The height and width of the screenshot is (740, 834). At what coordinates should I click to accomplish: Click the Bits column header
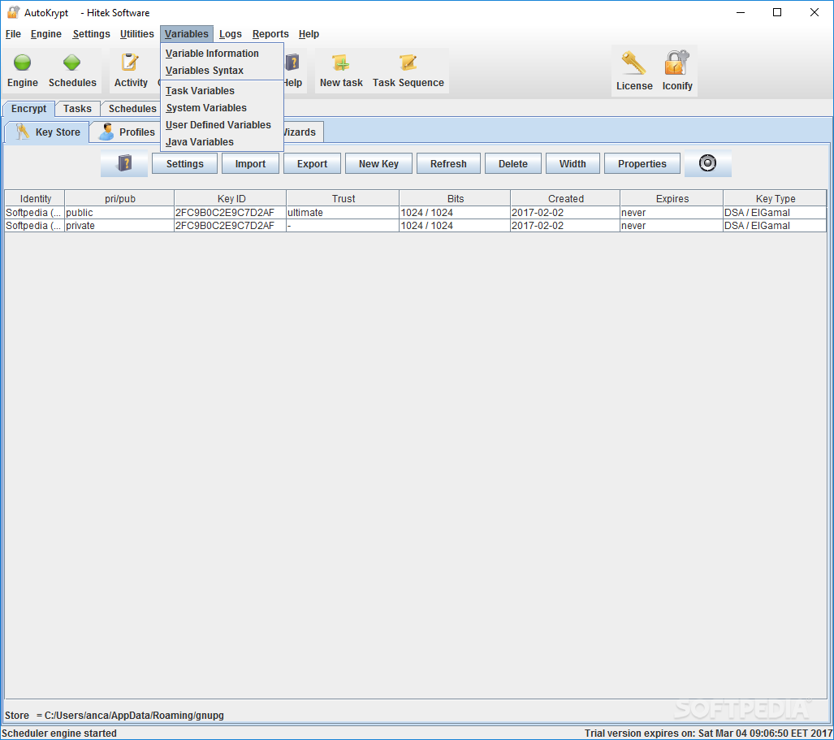click(456, 198)
